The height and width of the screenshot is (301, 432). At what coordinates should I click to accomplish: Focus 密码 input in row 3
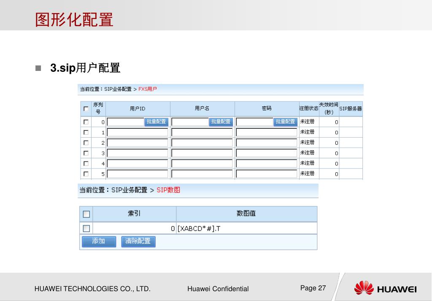tap(267, 153)
